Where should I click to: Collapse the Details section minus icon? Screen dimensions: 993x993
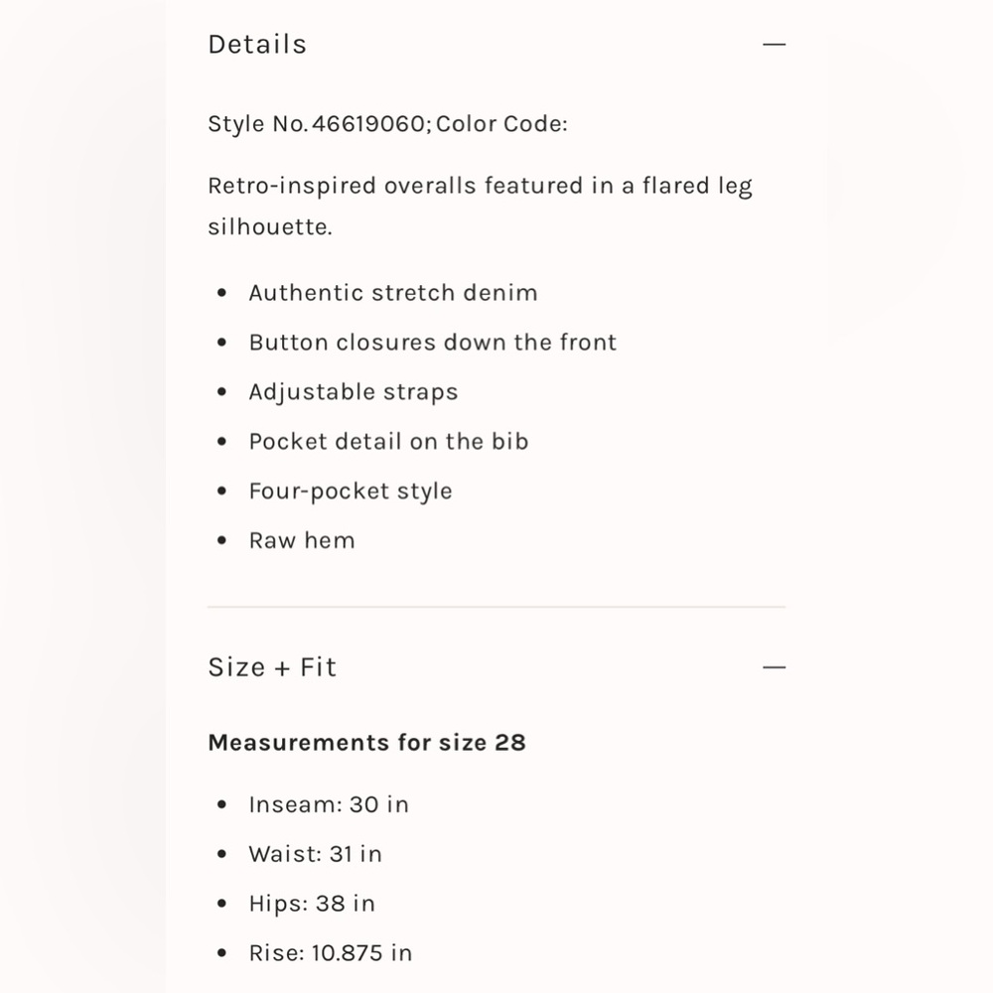point(774,45)
